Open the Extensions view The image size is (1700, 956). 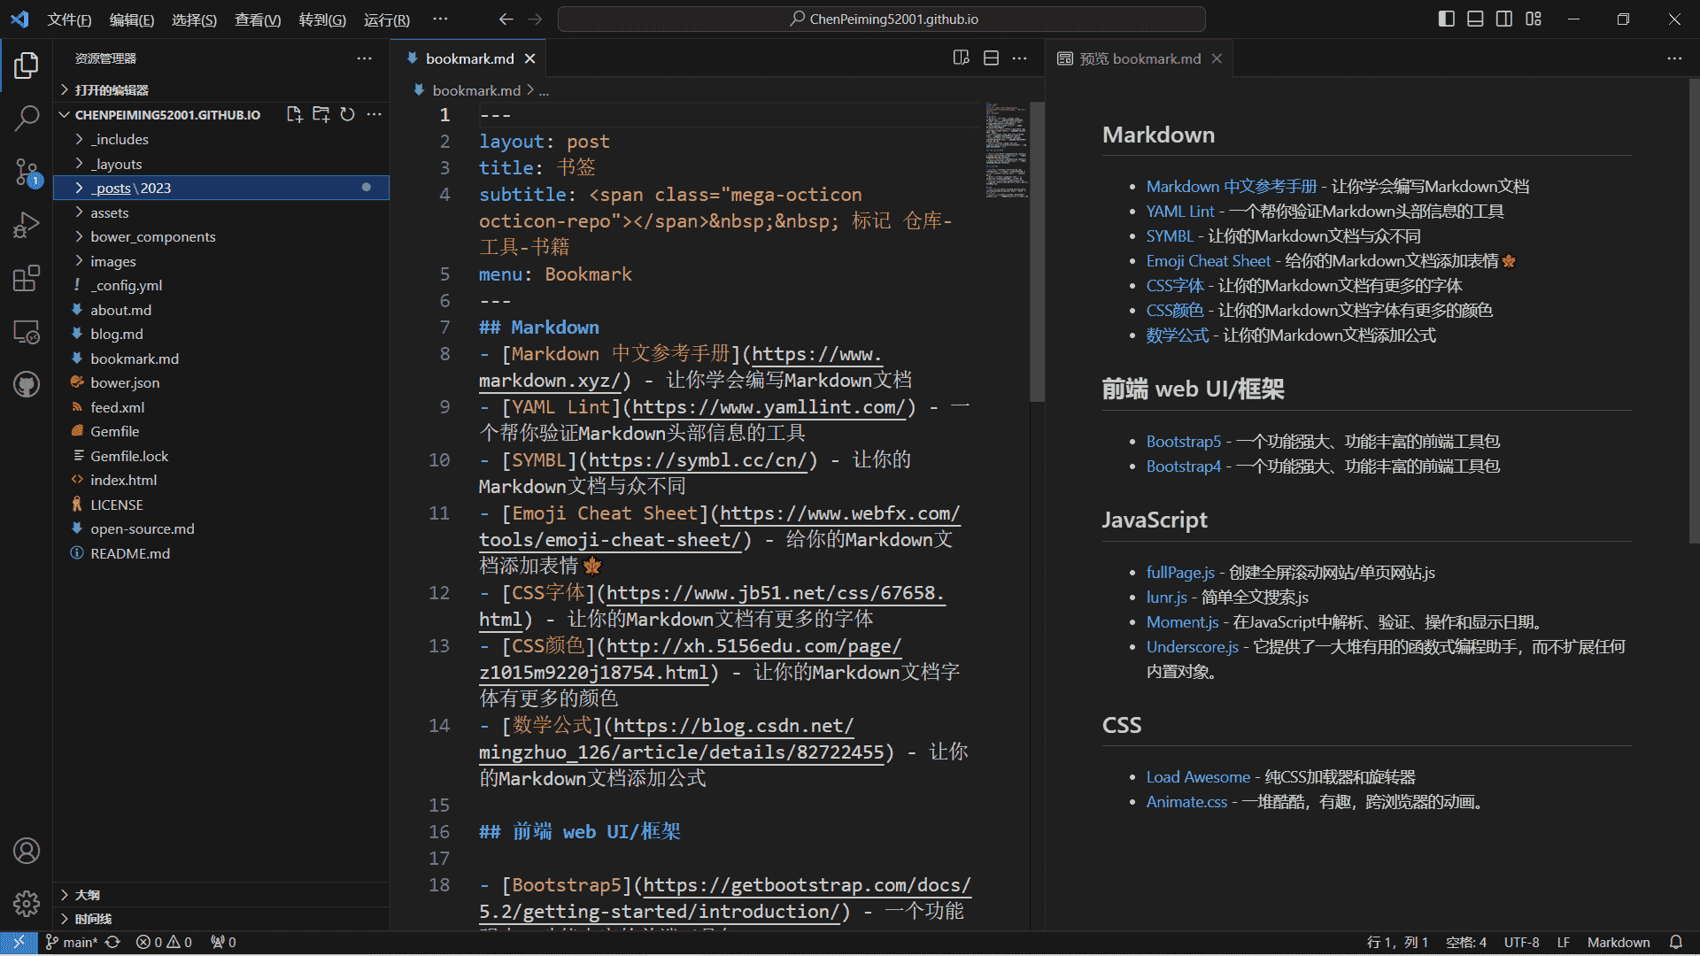point(27,279)
